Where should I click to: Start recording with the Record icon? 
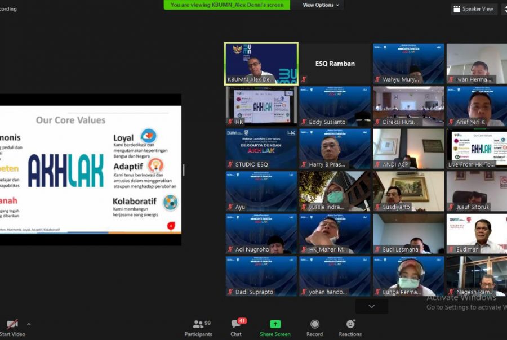[x=314, y=324]
